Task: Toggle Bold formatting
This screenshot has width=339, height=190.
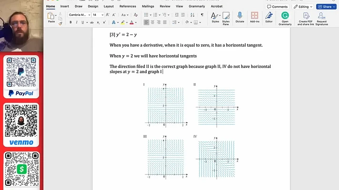Action: pos(70,22)
